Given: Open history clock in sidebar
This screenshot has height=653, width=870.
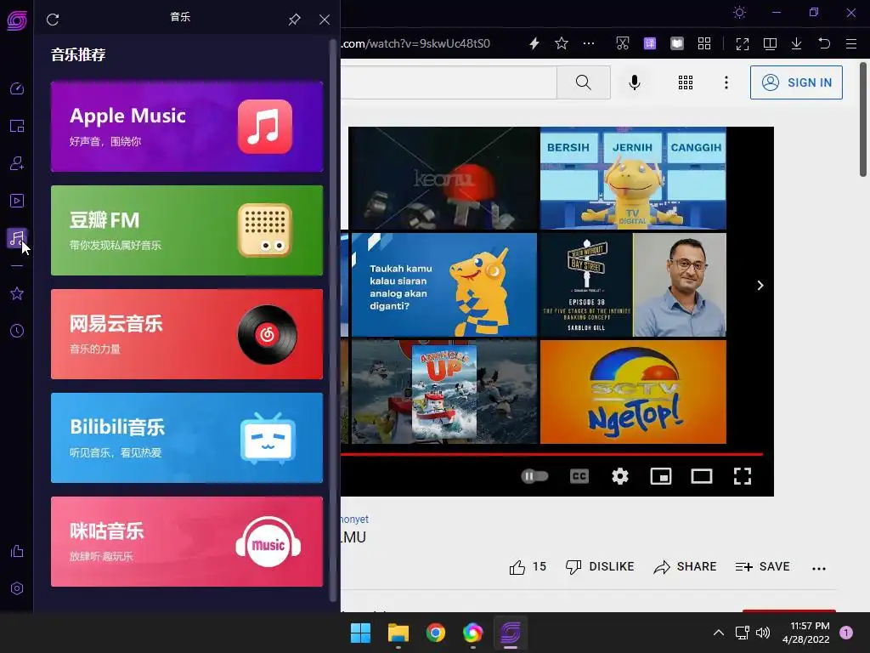Looking at the screenshot, I should (17, 331).
